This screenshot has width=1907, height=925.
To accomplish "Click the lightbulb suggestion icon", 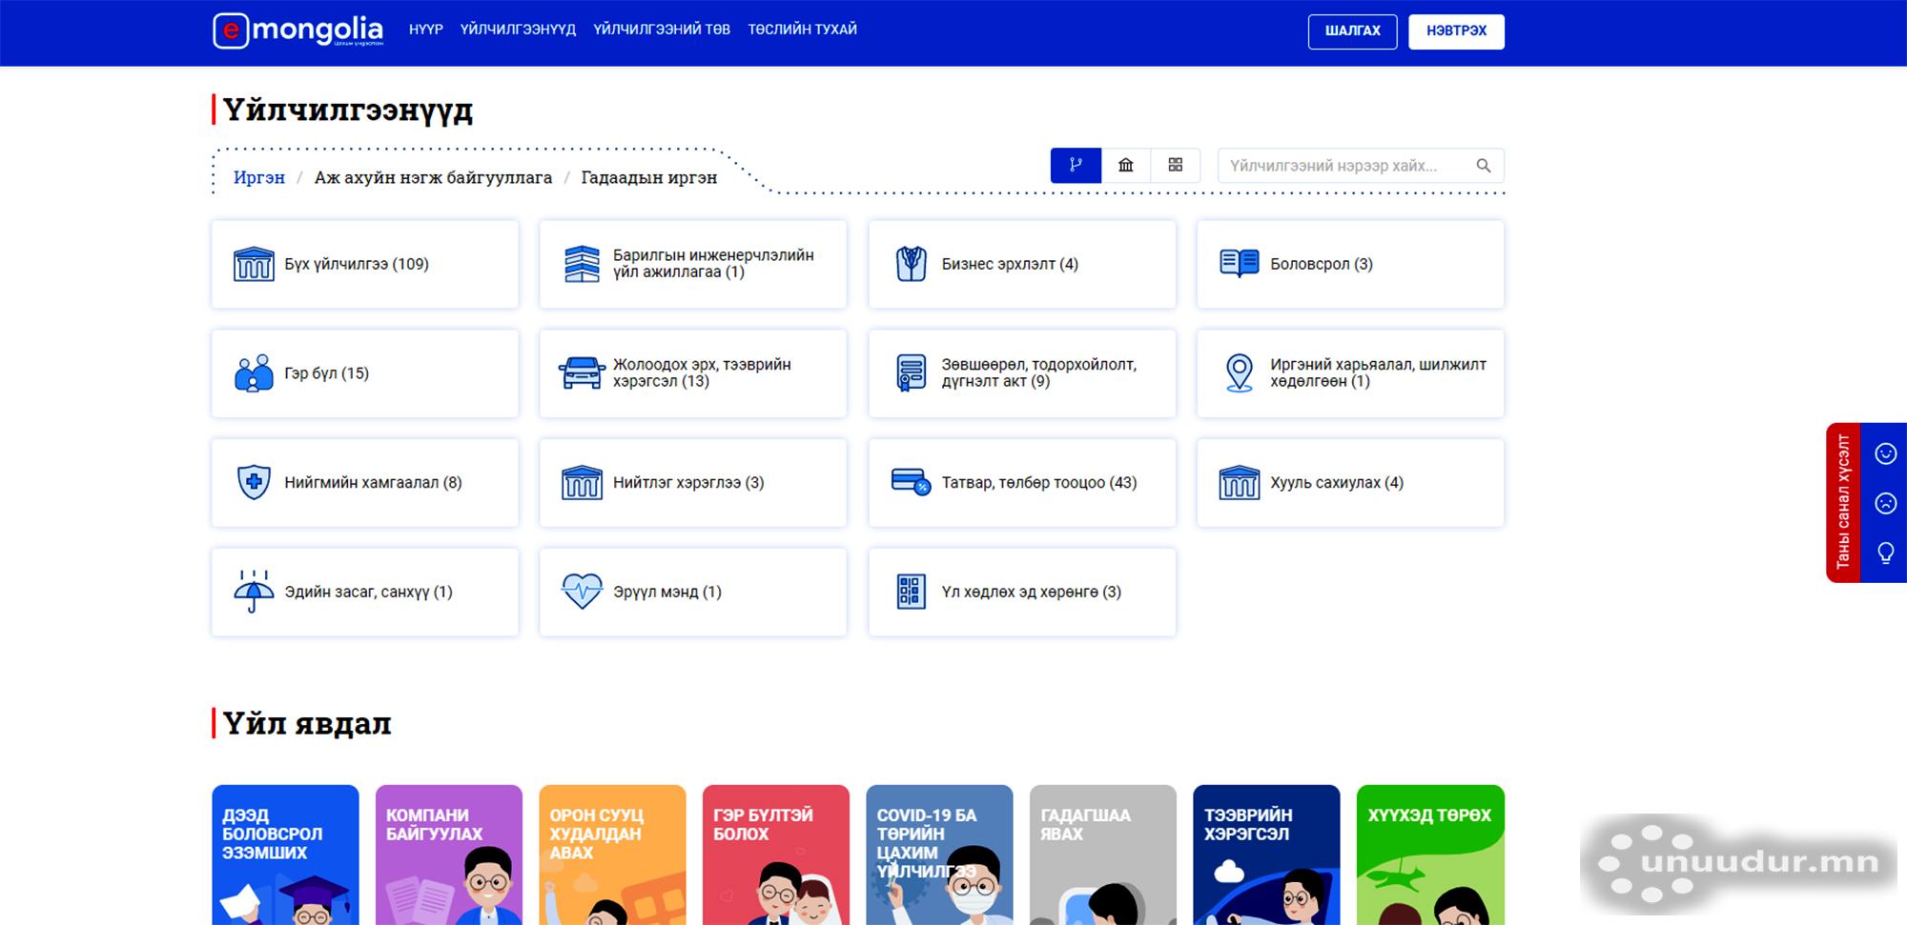I will (x=1885, y=553).
